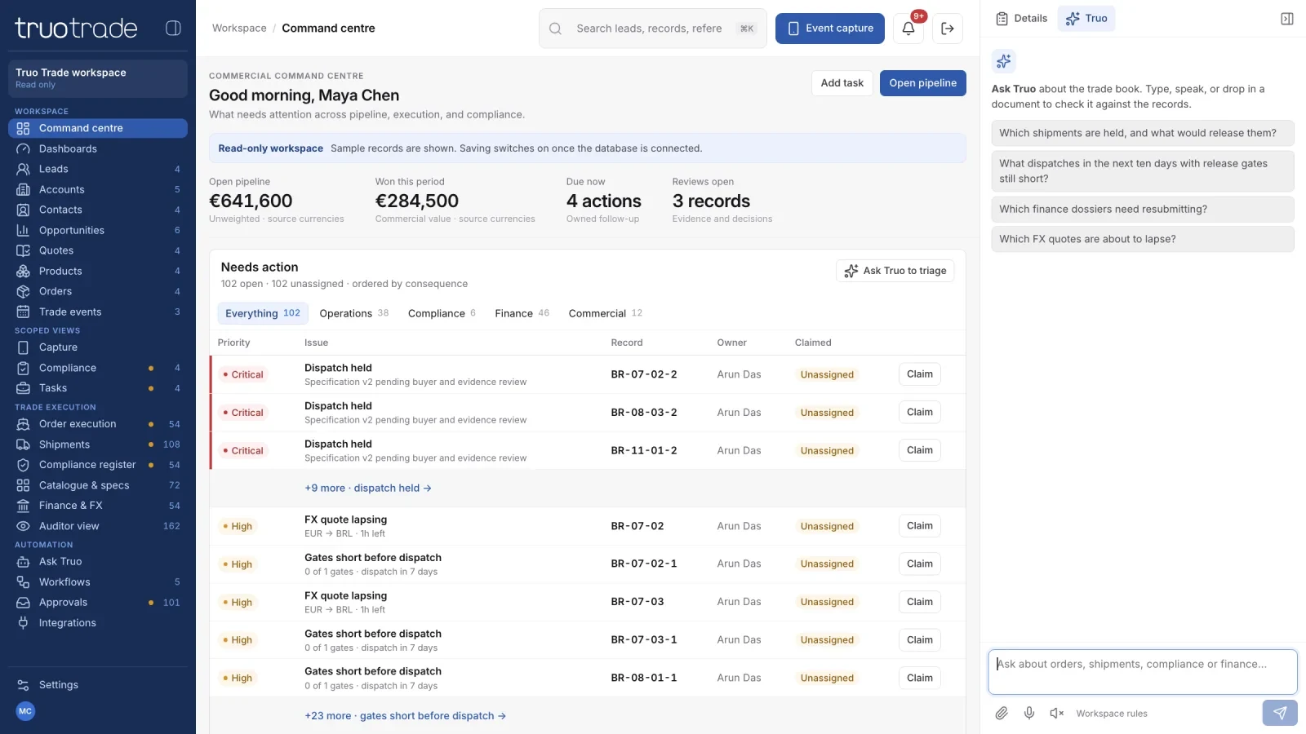Open Finance & FX section

pos(98,506)
